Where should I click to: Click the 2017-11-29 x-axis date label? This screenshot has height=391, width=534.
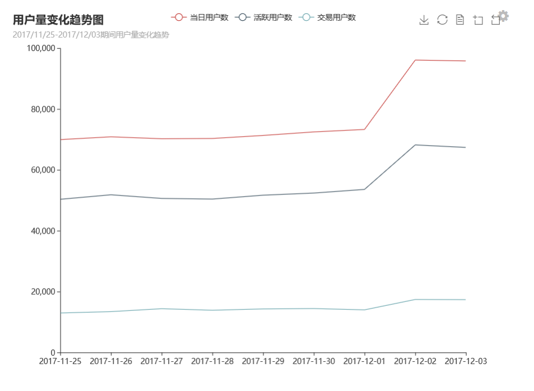point(263,361)
